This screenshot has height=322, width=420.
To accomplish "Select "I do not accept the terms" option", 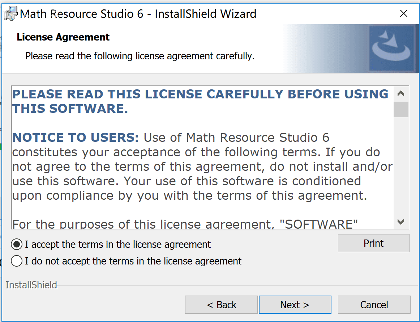I will tap(17, 261).
